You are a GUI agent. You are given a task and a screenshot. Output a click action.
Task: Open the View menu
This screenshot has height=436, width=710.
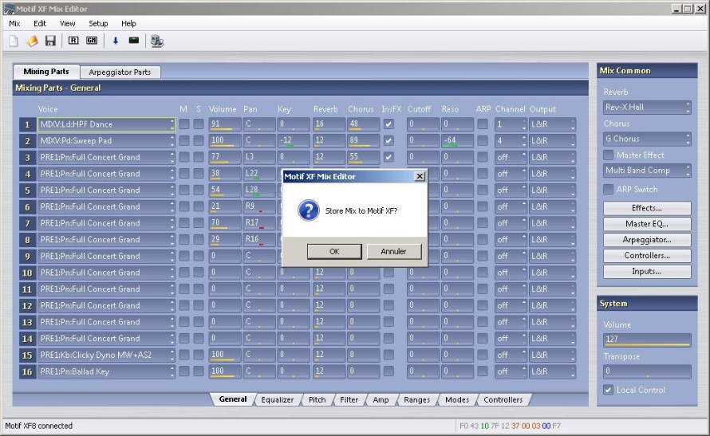coord(68,24)
